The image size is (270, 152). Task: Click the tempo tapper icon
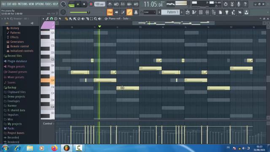pos(233,12)
